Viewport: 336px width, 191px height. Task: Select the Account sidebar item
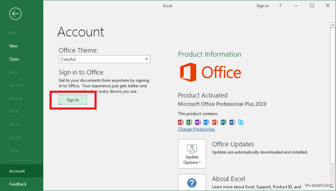pyautogui.click(x=17, y=171)
